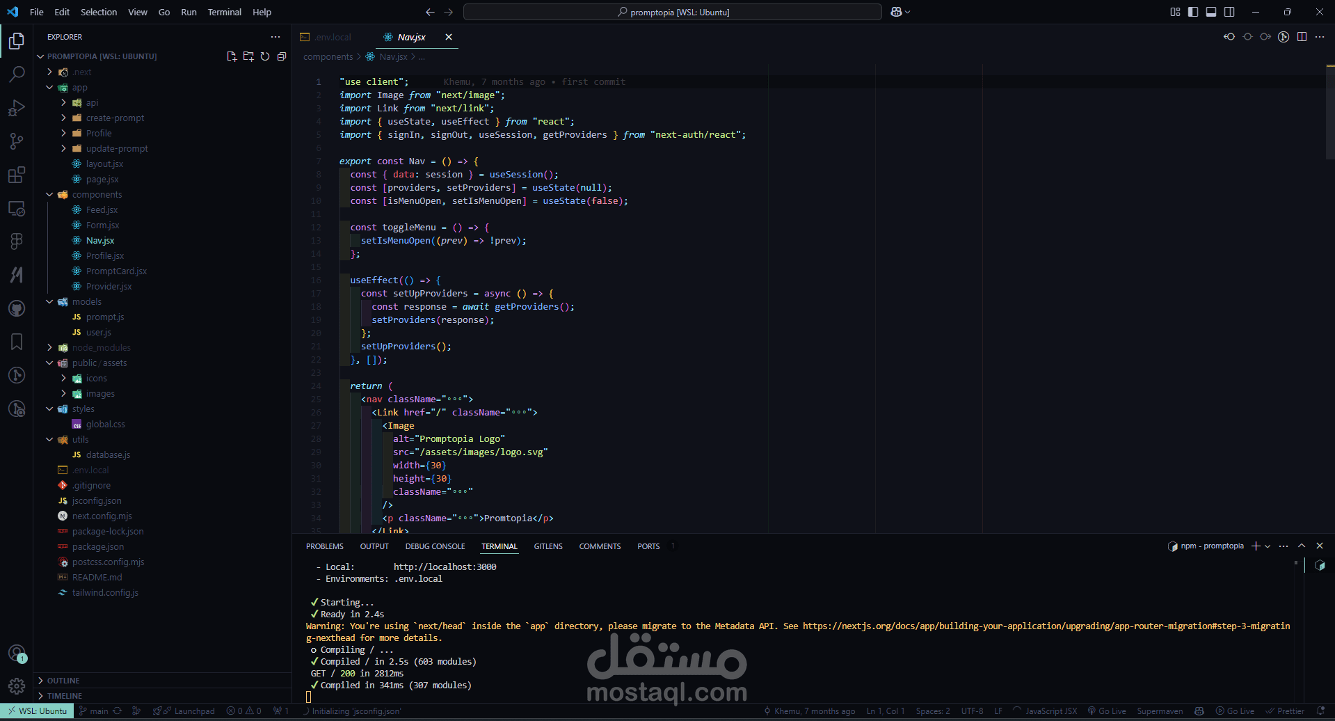The width and height of the screenshot is (1335, 721).
Task: Open Customize Layout options
Action: pyautogui.click(x=1175, y=12)
